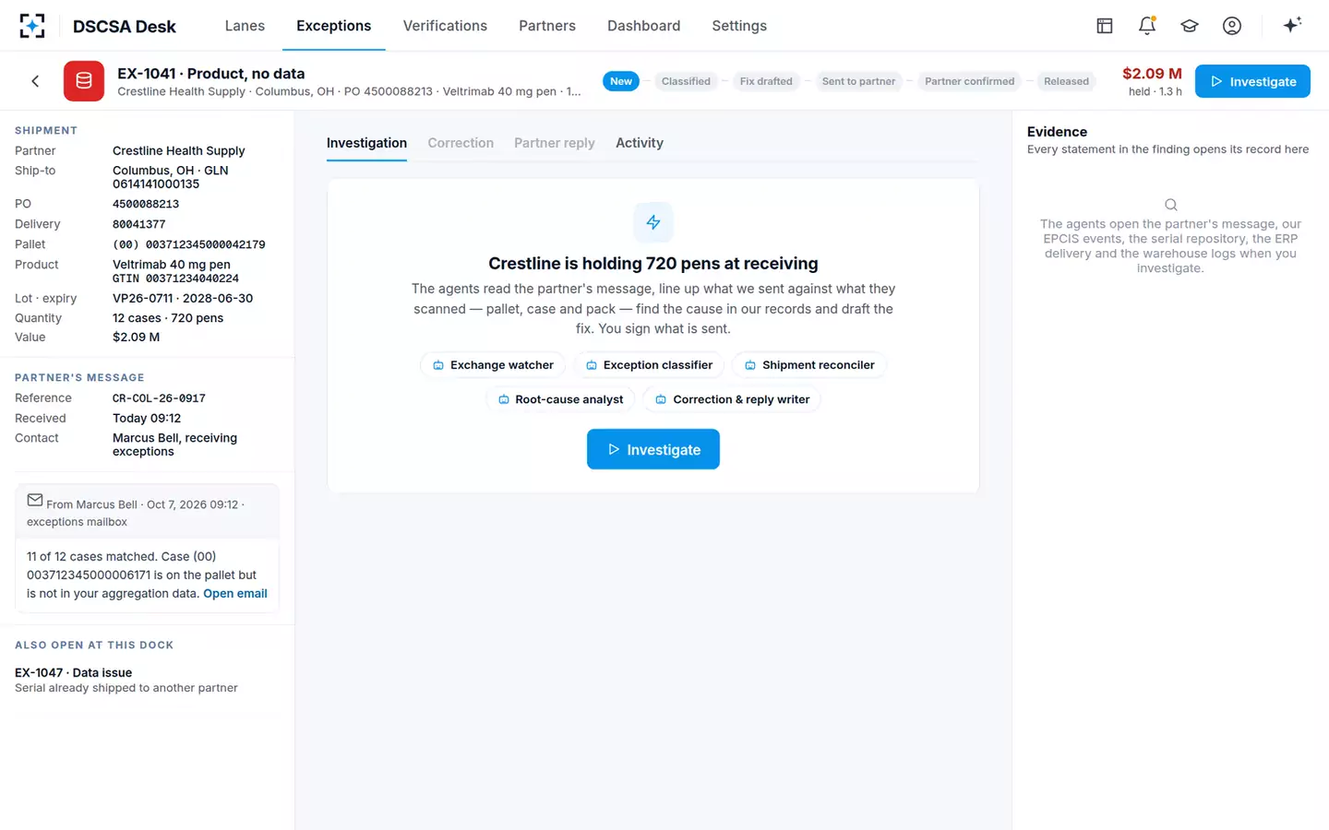Open the Dashboard page
This screenshot has width=1329, height=830.
[x=644, y=26]
